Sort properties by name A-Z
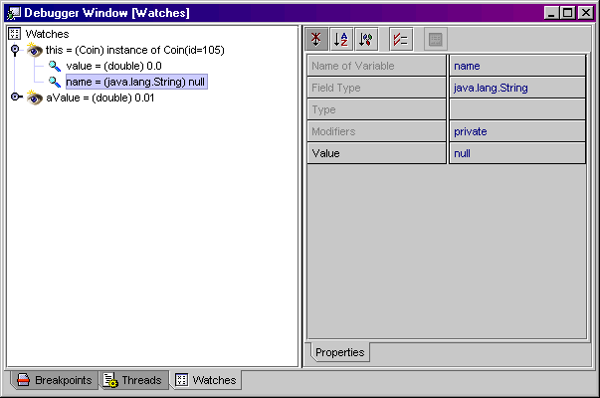This screenshot has width=600, height=398. pos(341,39)
